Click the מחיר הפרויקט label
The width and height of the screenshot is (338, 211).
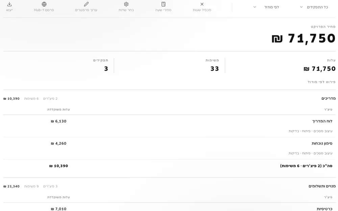323,26
